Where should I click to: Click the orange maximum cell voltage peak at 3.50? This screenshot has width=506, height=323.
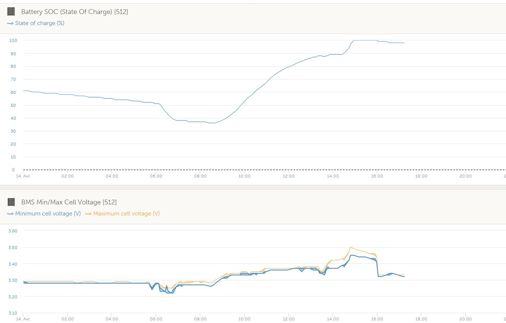click(350, 247)
